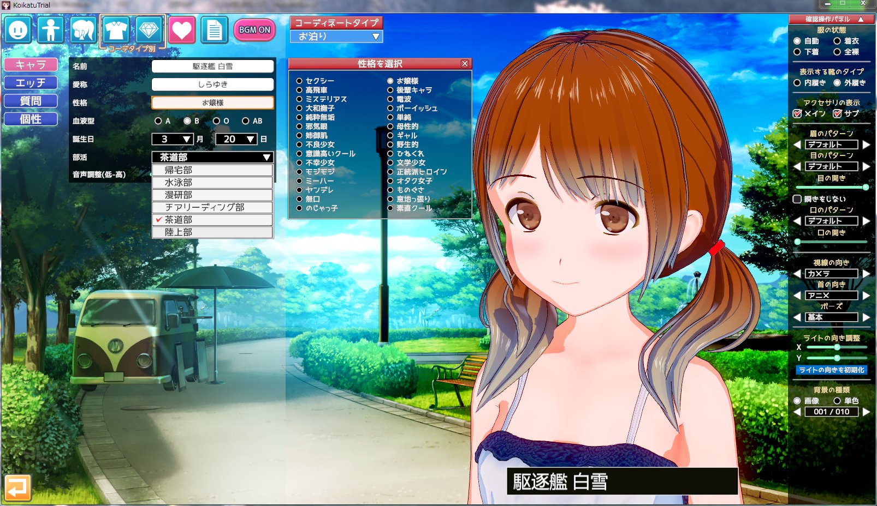Next pose right arrow
Screen dimensions: 877x506
point(866,317)
